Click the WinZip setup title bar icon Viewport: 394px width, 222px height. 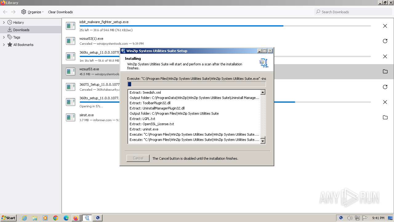123,51
